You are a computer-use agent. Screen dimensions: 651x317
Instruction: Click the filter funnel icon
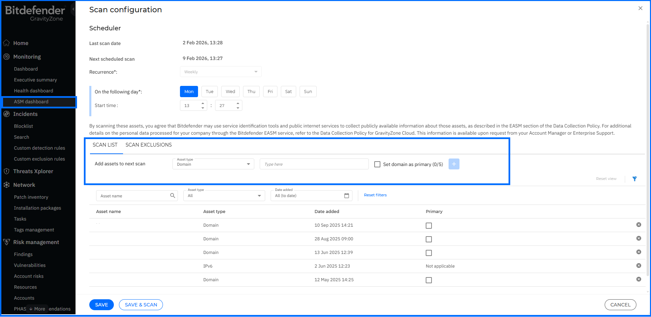click(x=634, y=179)
